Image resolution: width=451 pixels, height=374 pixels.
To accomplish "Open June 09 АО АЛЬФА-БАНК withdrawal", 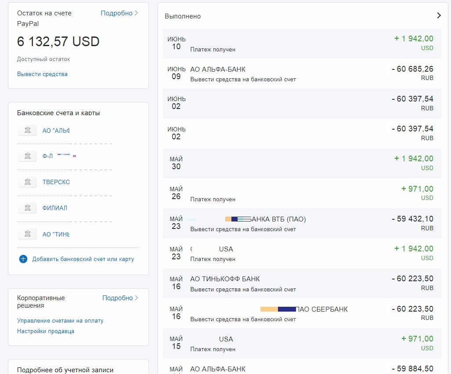I will (302, 73).
